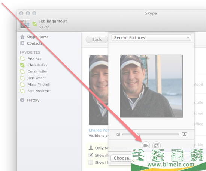Select contact Alana Mitchell
206x171 pixels.
pyautogui.click(x=39, y=84)
